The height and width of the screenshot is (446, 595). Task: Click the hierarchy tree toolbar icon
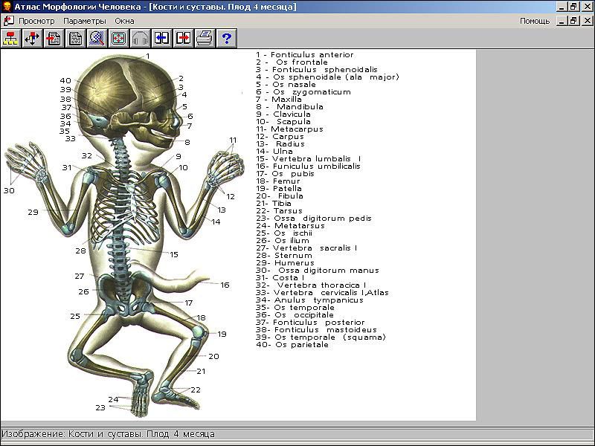[x=10, y=38]
